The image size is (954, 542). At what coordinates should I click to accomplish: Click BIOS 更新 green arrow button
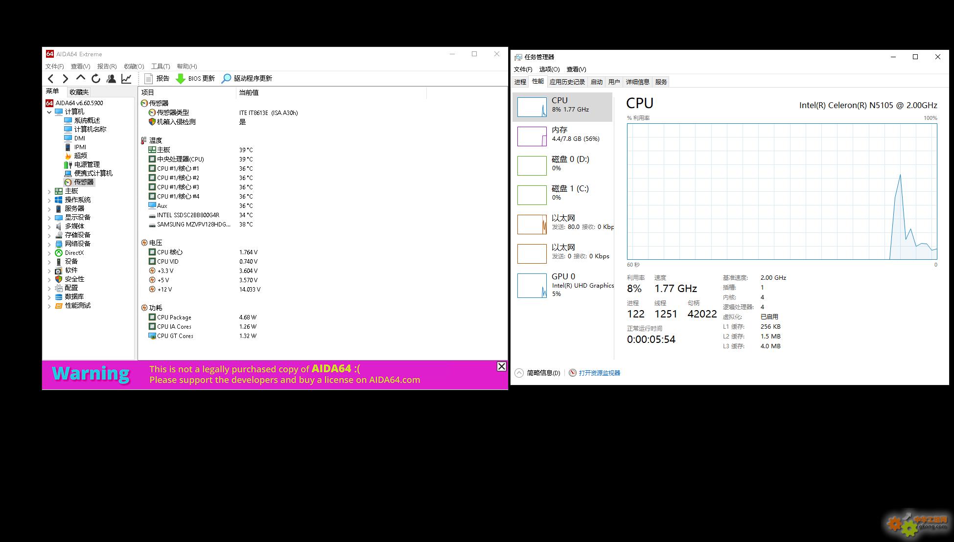(195, 78)
